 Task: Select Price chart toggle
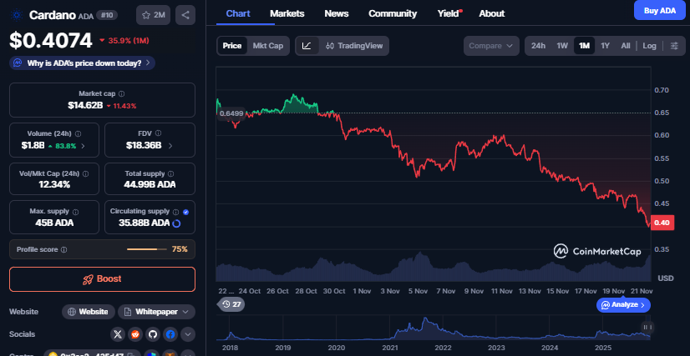tap(232, 46)
